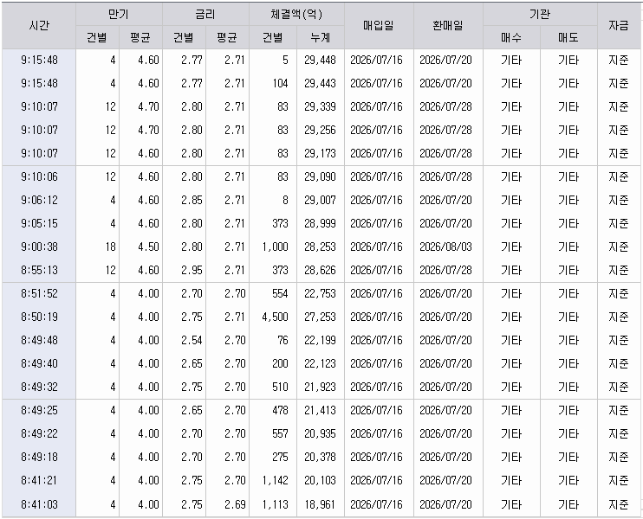Viewport: 643px width, 519px height.
Task: Click the 체결액(억) group header
Action: click(296, 15)
